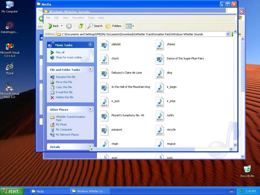
Task: Select the ding WAV file icon
Action: 160,73
